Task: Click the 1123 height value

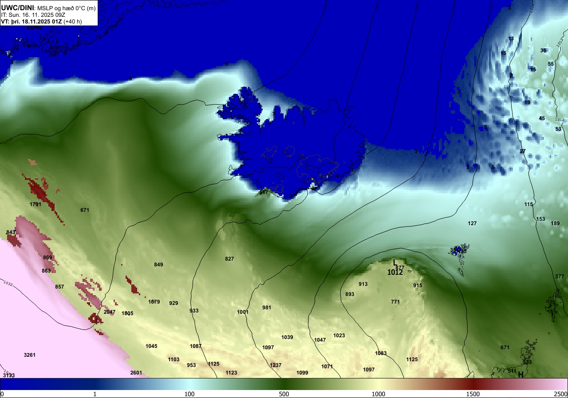Action: point(231,373)
